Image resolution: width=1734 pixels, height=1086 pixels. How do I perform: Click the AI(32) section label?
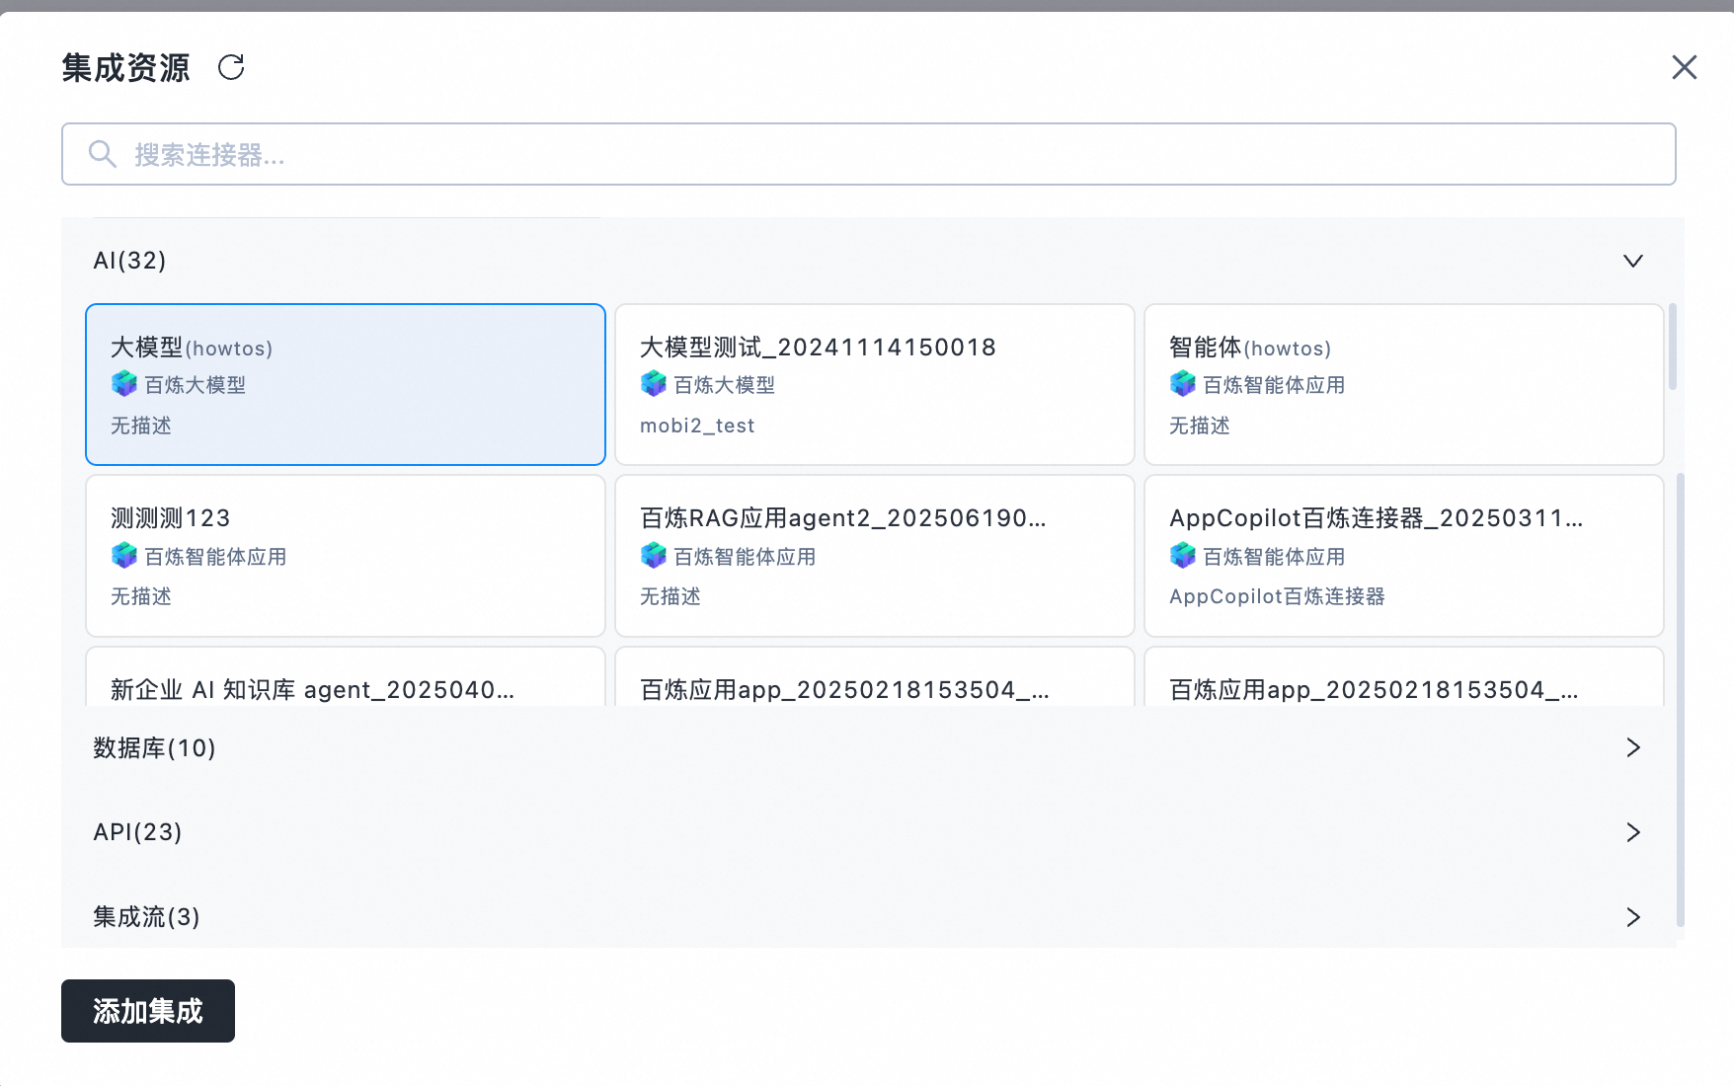click(129, 261)
